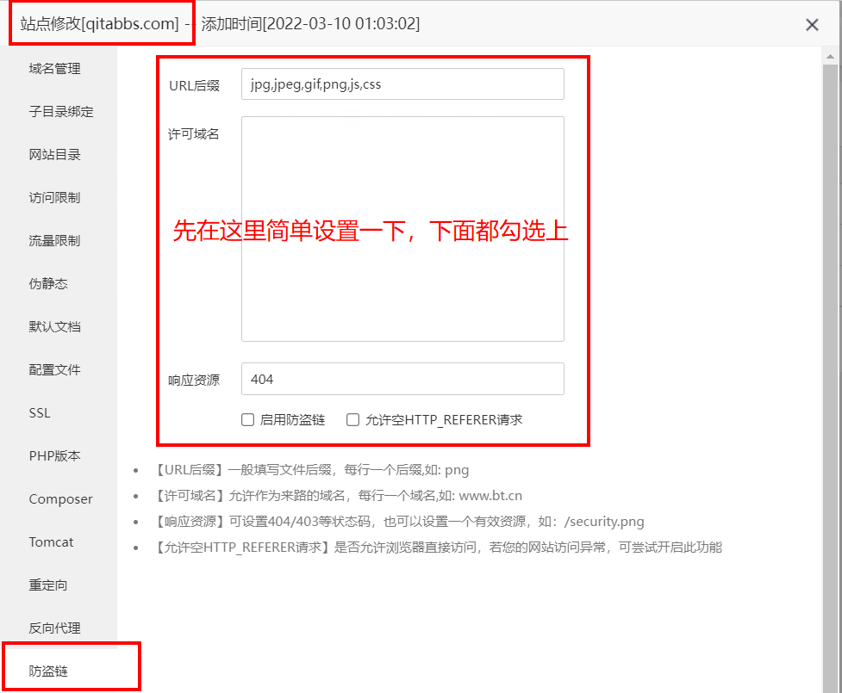Click the URL后缀 input field
This screenshot has width=842, height=693.
click(402, 84)
